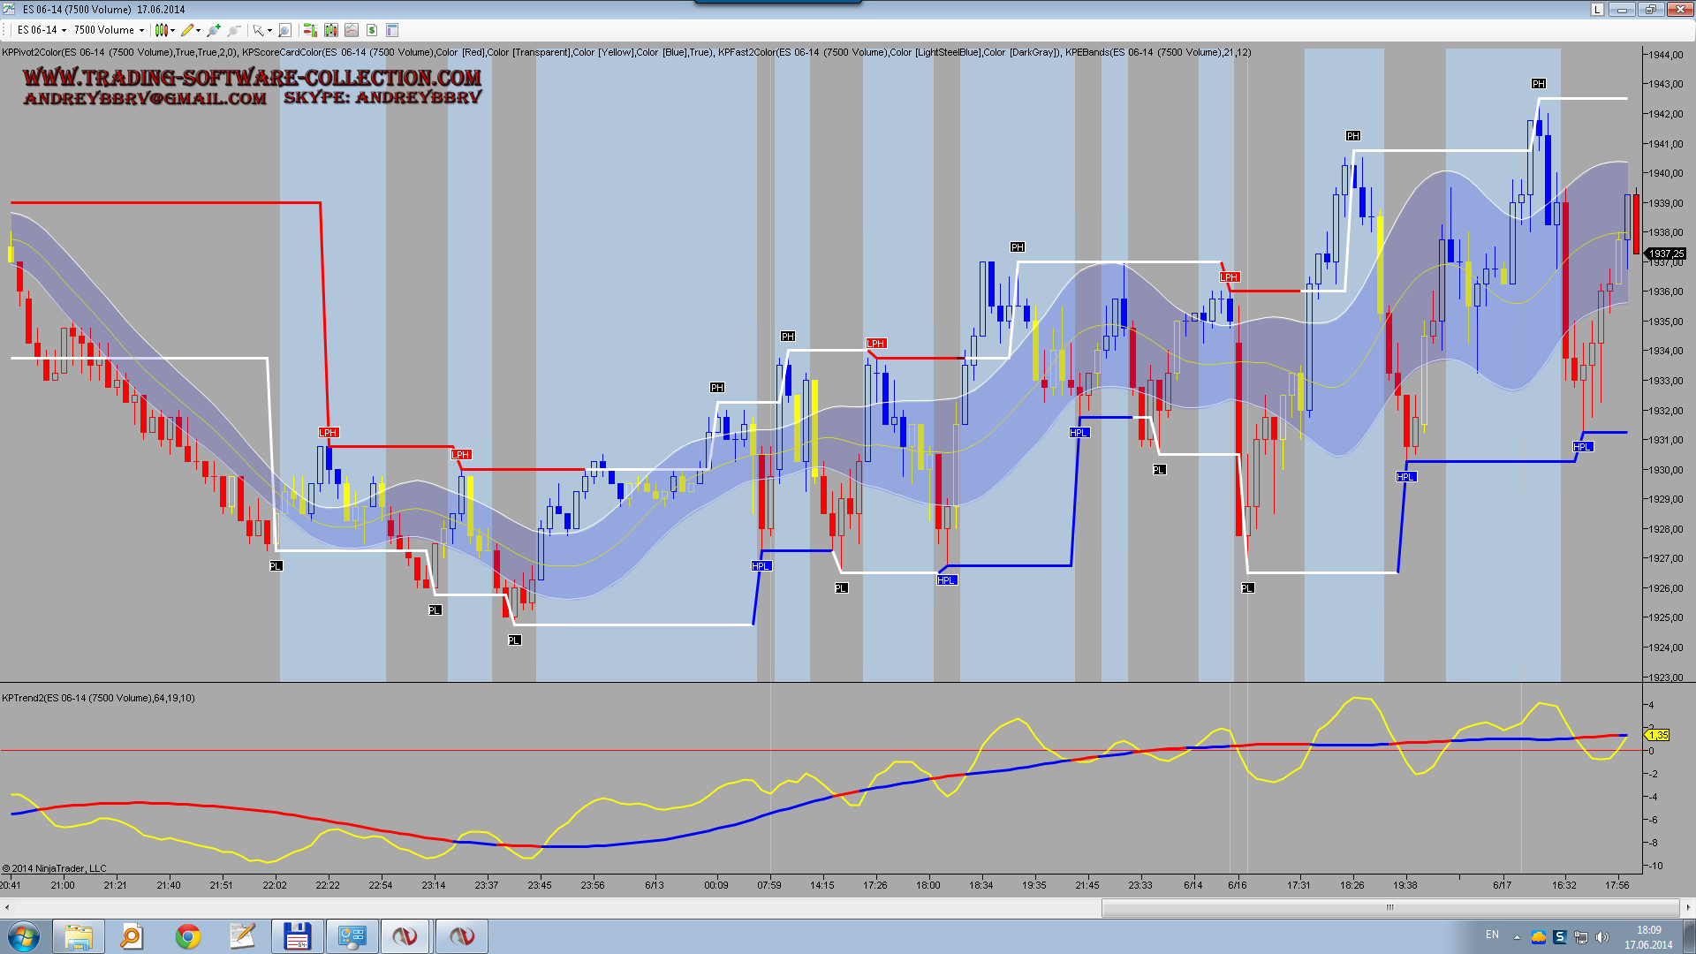Click the zoom frame magnifier icon
This screenshot has height=954, width=1696.
tap(284, 30)
